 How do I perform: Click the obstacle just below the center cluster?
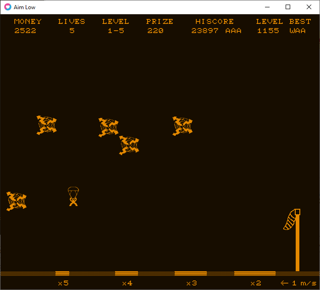[129, 145]
